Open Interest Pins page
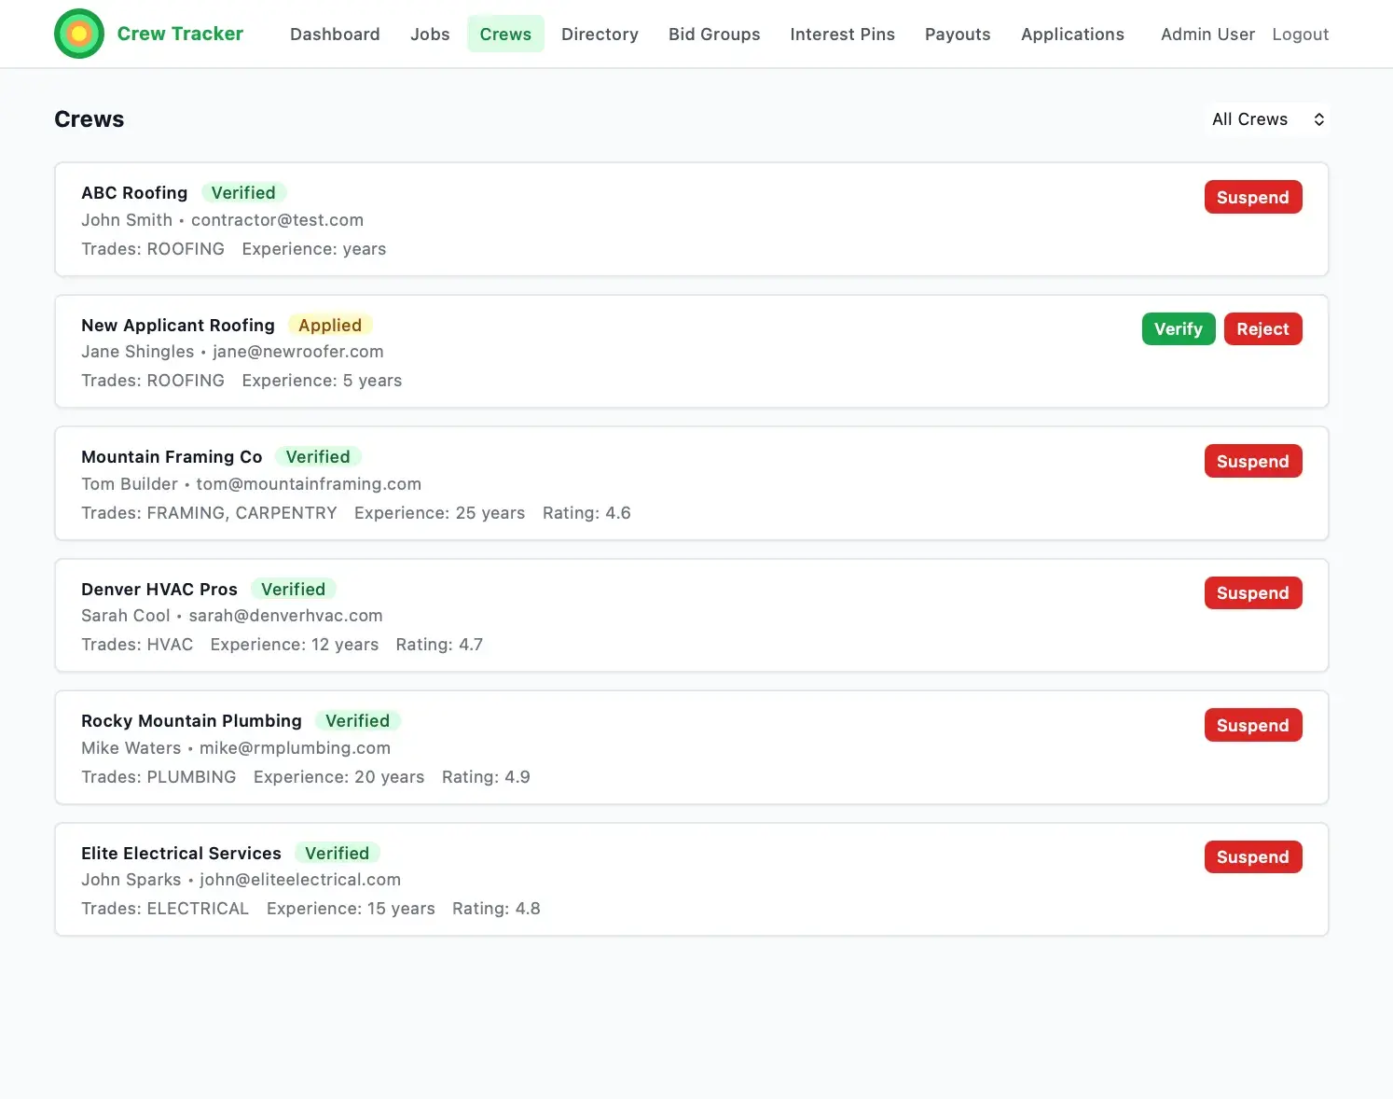 [x=842, y=35]
